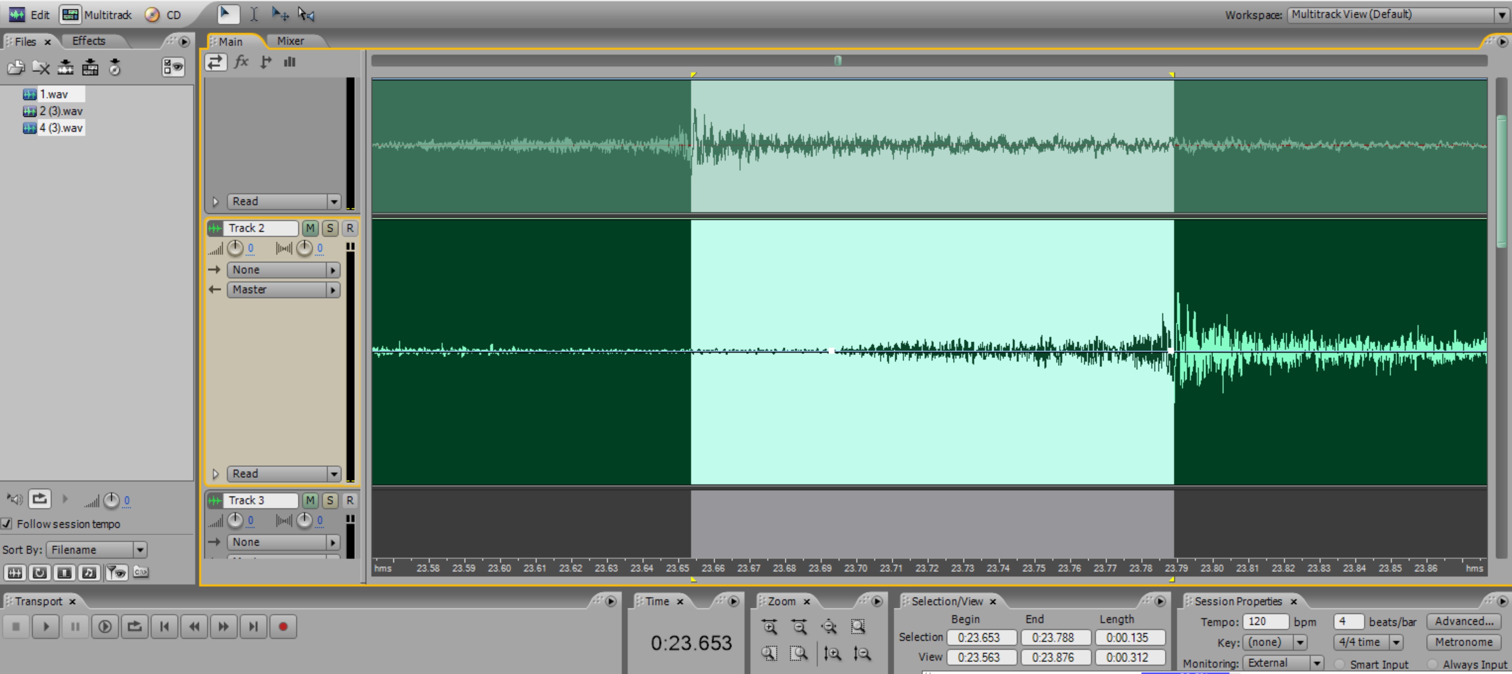Open the FX view icon in Main panel
1512x674 pixels.
(x=241, y=62)
